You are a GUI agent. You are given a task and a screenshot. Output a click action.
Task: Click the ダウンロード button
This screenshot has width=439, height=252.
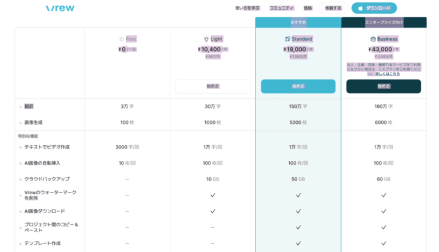click(x=374, y=9)
